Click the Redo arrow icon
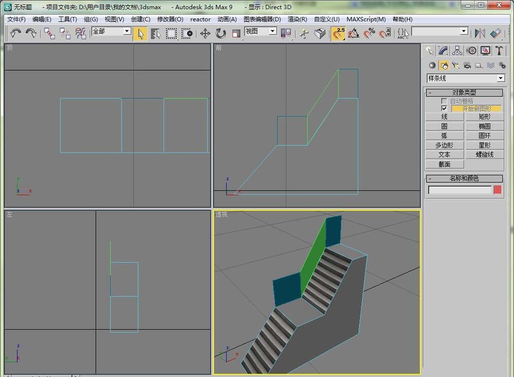514x377 pixels. (31, 33)
